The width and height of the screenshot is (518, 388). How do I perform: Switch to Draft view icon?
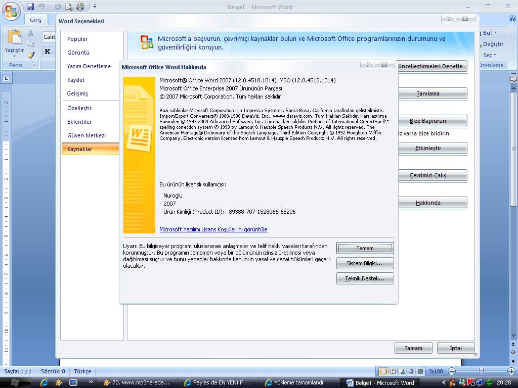point(420,371)
